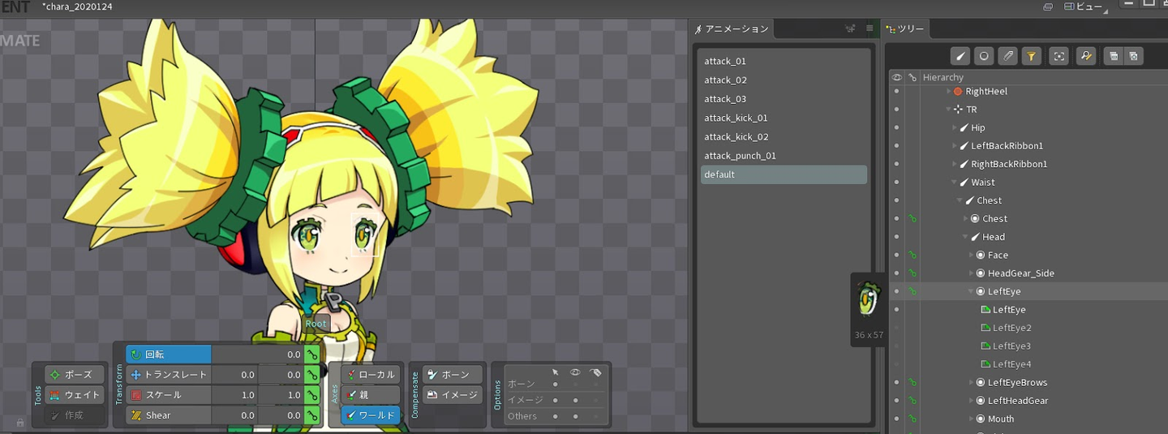1168x434 pixels.
Task: Toggle visibility dot for the Hip bone
Action: tap(896, 127)
